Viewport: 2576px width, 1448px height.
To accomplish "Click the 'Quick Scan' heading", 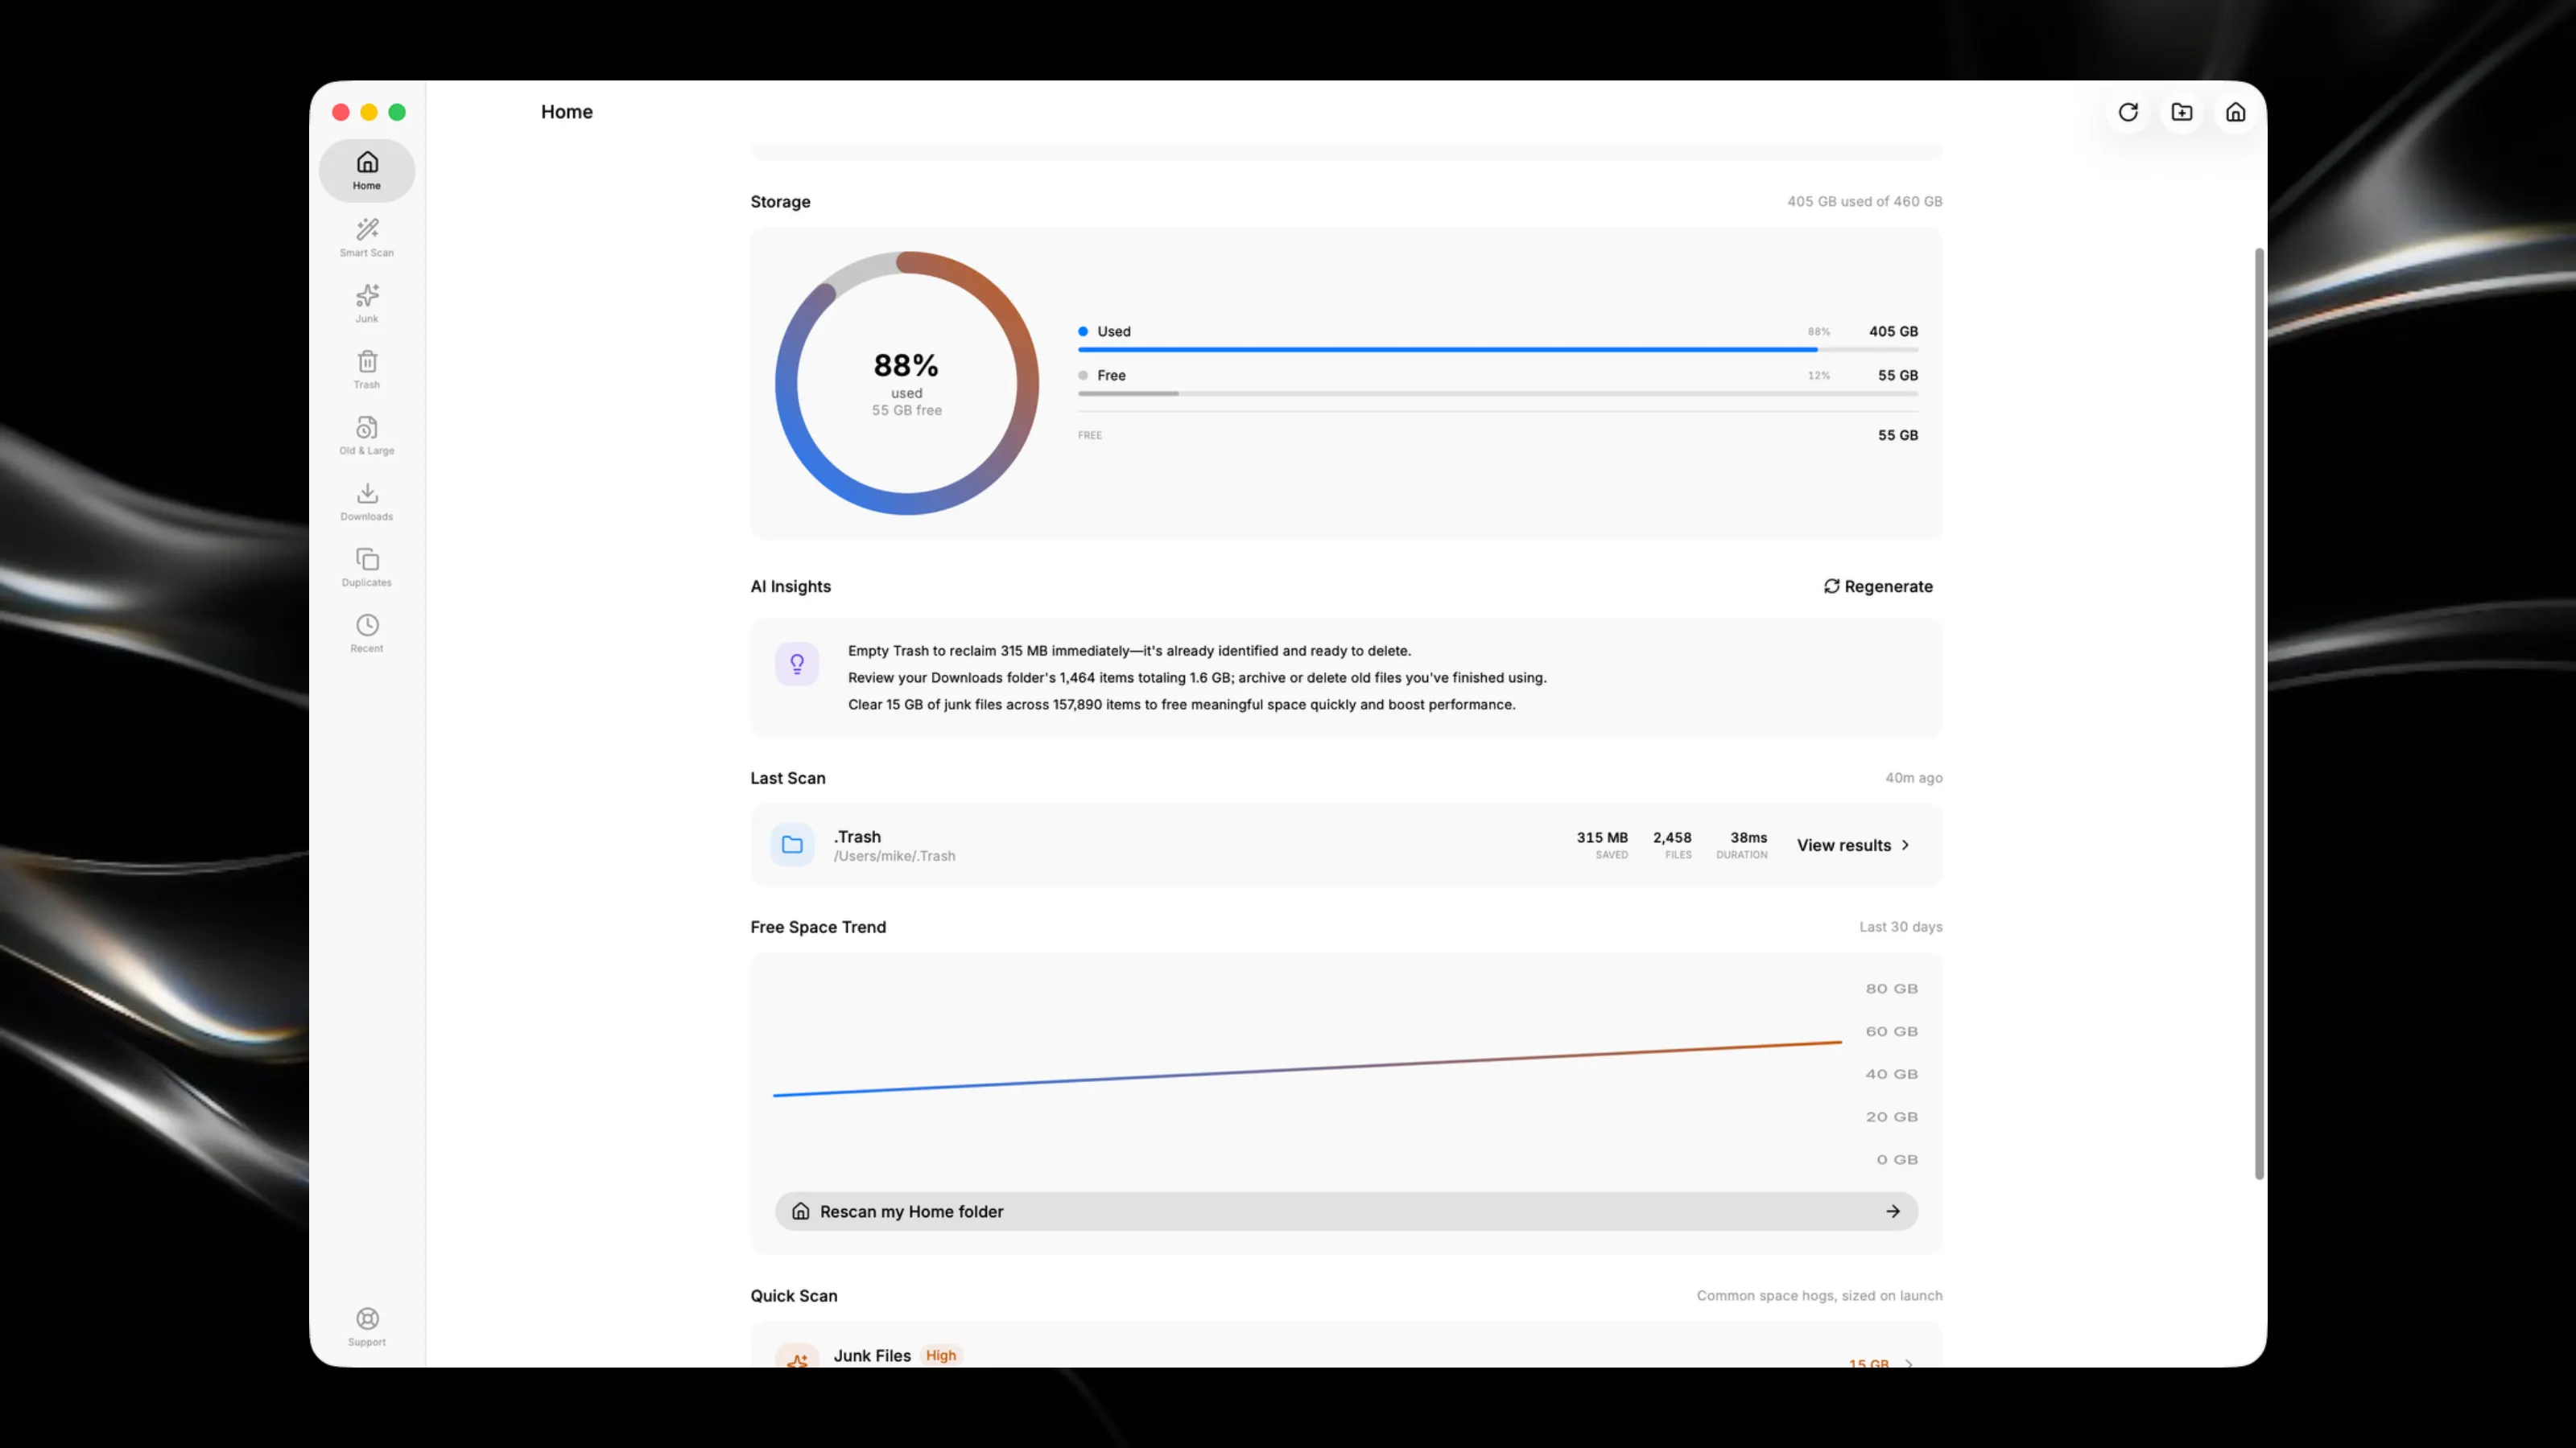I will click(x=793, y=1296).
